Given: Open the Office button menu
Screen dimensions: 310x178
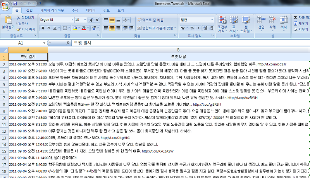Looking at the screenshot, I should click(x=5, y=5).
